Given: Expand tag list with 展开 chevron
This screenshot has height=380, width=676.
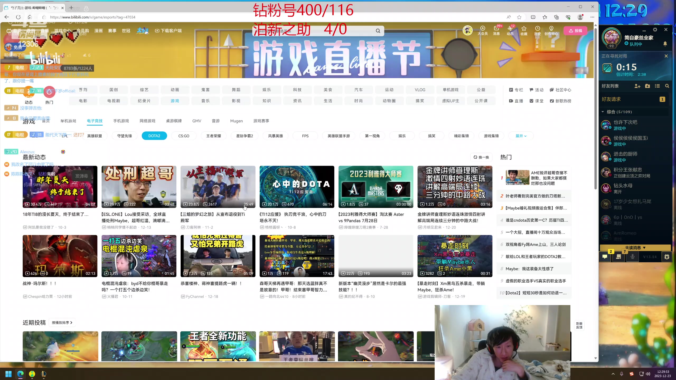Looking at the screenshot, I should coord(521,136).
